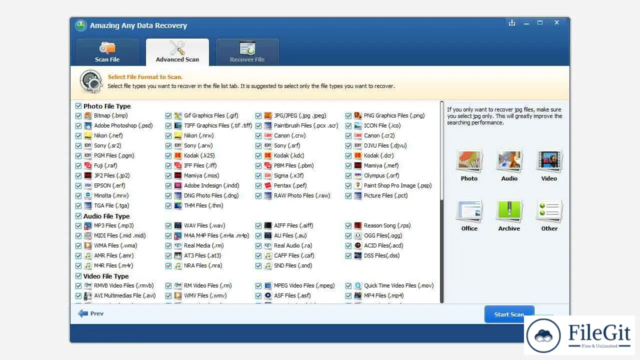Uncheck the ICON File (.ico) checkbox
Viewport: 640px width, 360px height.
[348, 125]
